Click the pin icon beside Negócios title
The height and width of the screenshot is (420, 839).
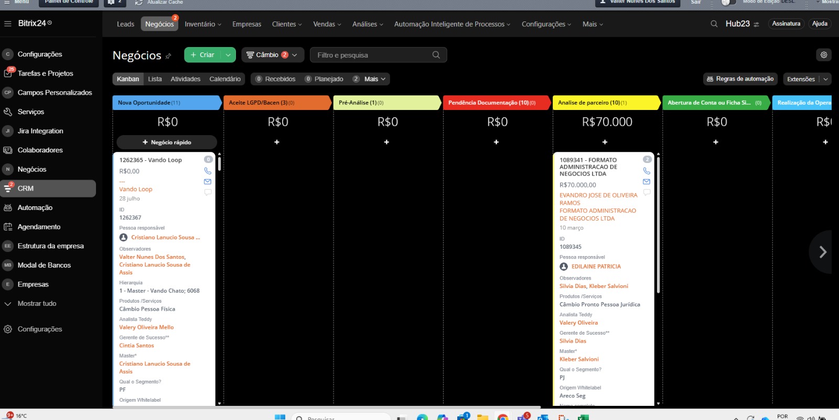168,56
